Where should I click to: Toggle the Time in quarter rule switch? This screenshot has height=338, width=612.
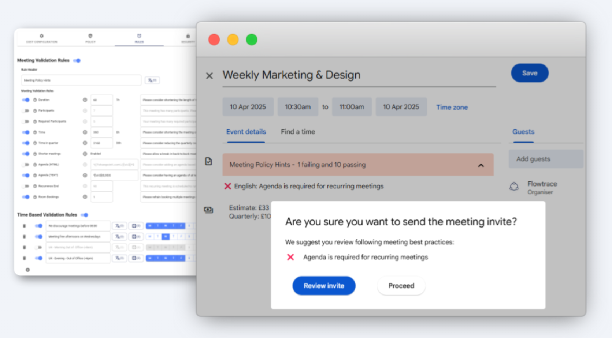25,143
